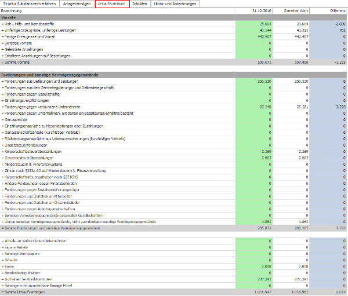Select green cell 220.391 of Guthaben bei Kreditinstituten
The height and width of the screenshot is (296, 348).
point(254,279)
